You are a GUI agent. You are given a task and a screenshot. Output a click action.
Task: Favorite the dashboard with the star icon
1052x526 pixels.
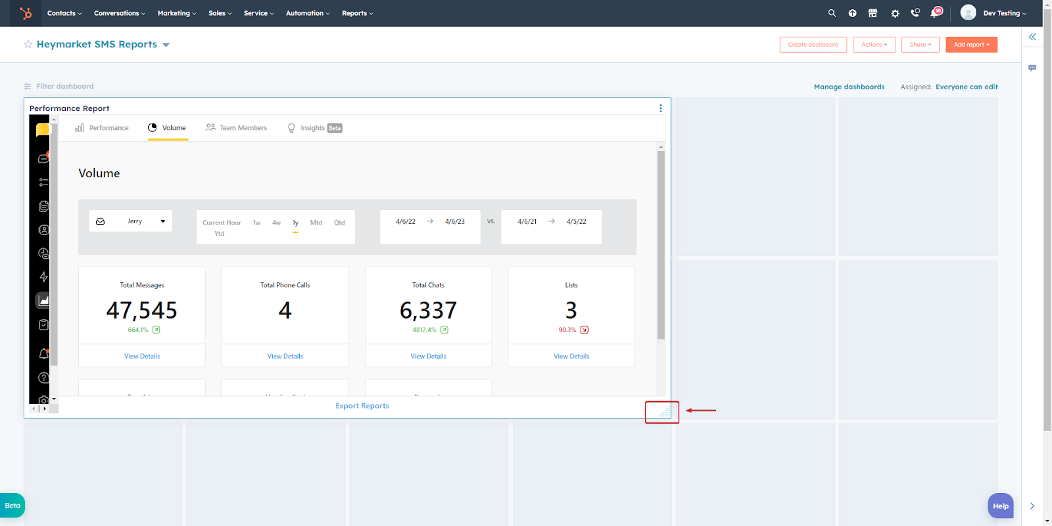pyautogui.click(x=28, y=44)
